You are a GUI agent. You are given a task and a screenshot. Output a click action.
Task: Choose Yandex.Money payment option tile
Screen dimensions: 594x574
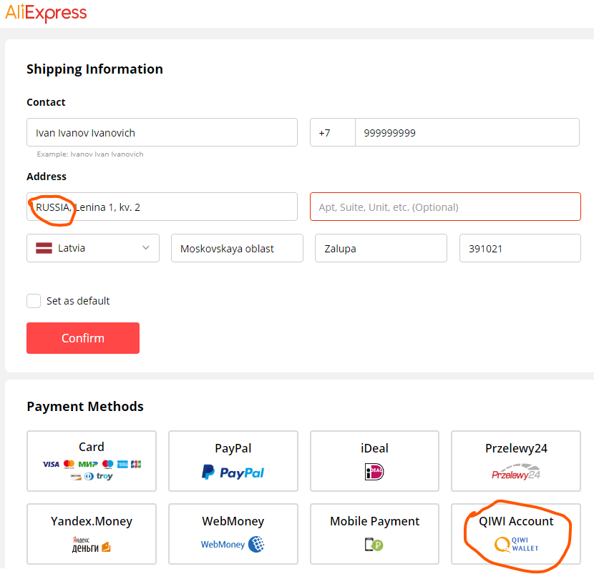[x=92, y=534]
